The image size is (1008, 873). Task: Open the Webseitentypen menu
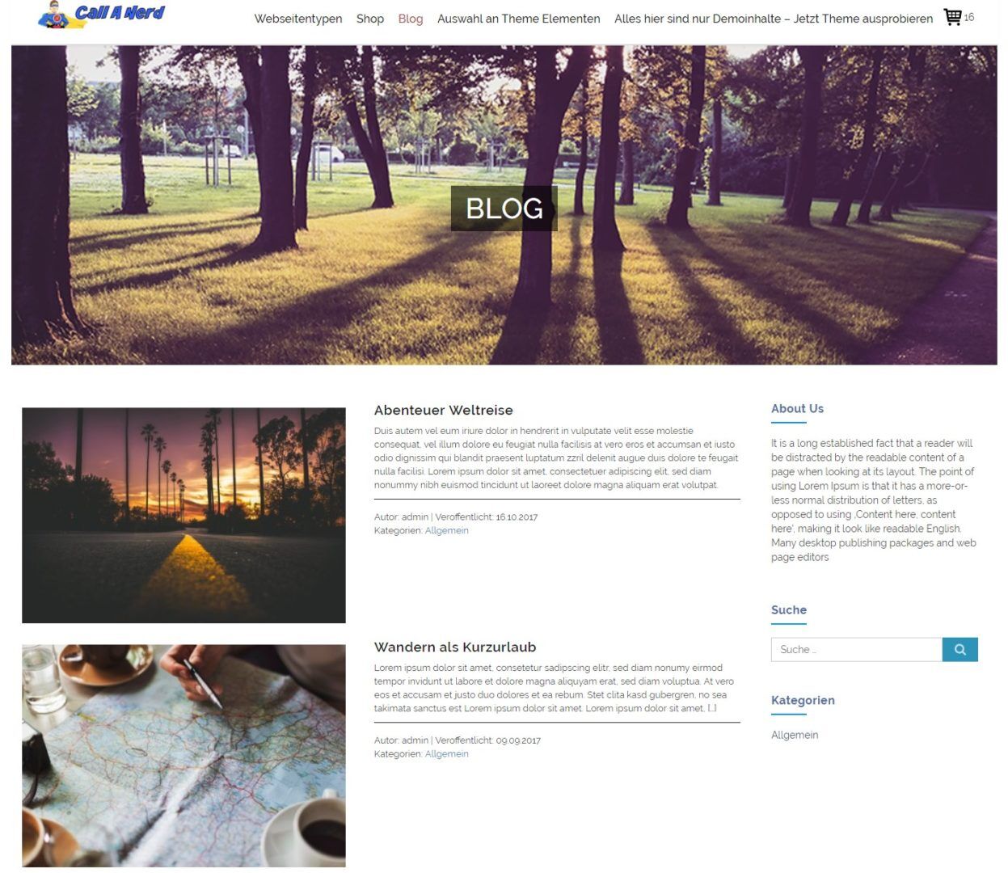click(298, 19)
